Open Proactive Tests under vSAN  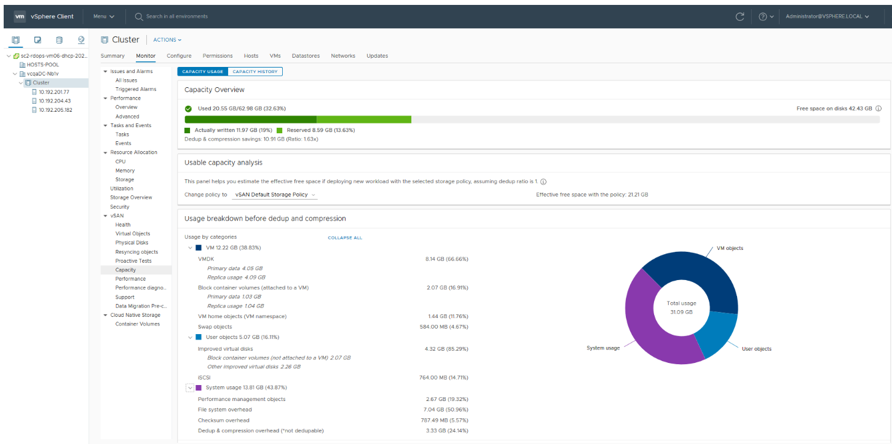133,261
